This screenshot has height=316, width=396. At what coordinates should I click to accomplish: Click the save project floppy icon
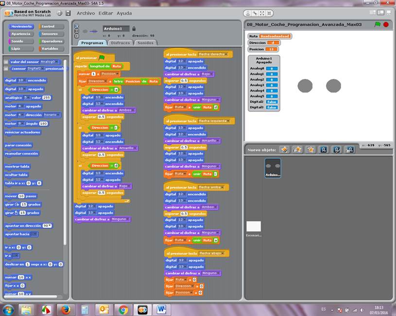click(68, 14)
